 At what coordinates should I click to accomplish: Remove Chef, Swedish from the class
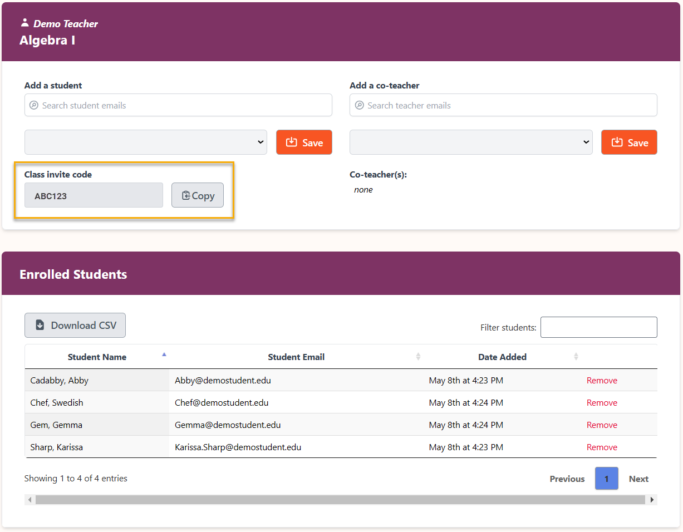point(602,403)
